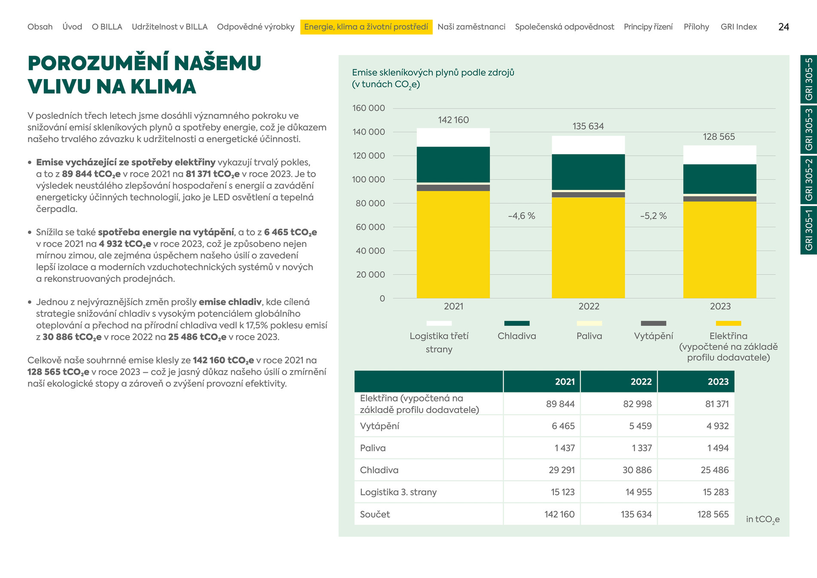Screen dimensions: 817x578
Task: Select the yellow Elektřina legend swatch
Action: tap(729, 323)
